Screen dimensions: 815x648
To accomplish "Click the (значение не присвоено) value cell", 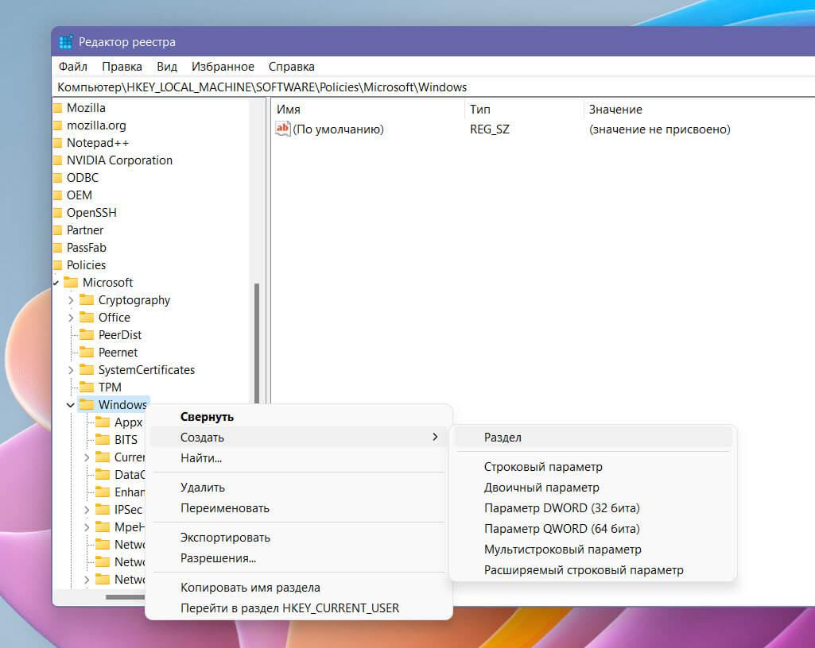I will pyautogui.click(x=660, y=129).
